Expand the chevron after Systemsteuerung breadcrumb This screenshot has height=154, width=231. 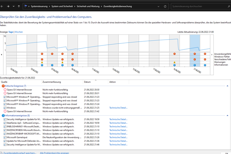coord(49,6)
